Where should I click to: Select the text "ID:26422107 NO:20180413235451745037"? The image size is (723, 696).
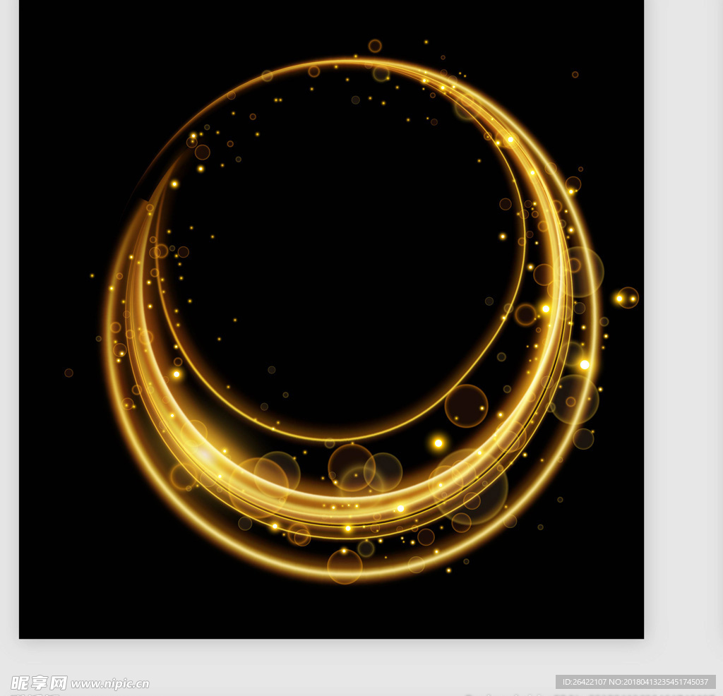click(635, 682)
